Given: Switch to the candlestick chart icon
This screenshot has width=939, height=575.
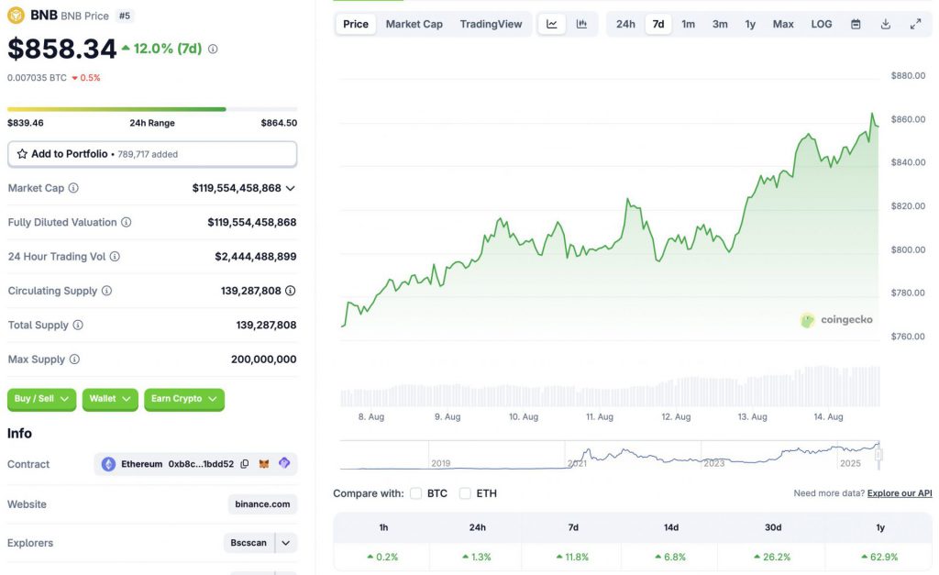Looking at the screenshot, I should tap(581, 24).
